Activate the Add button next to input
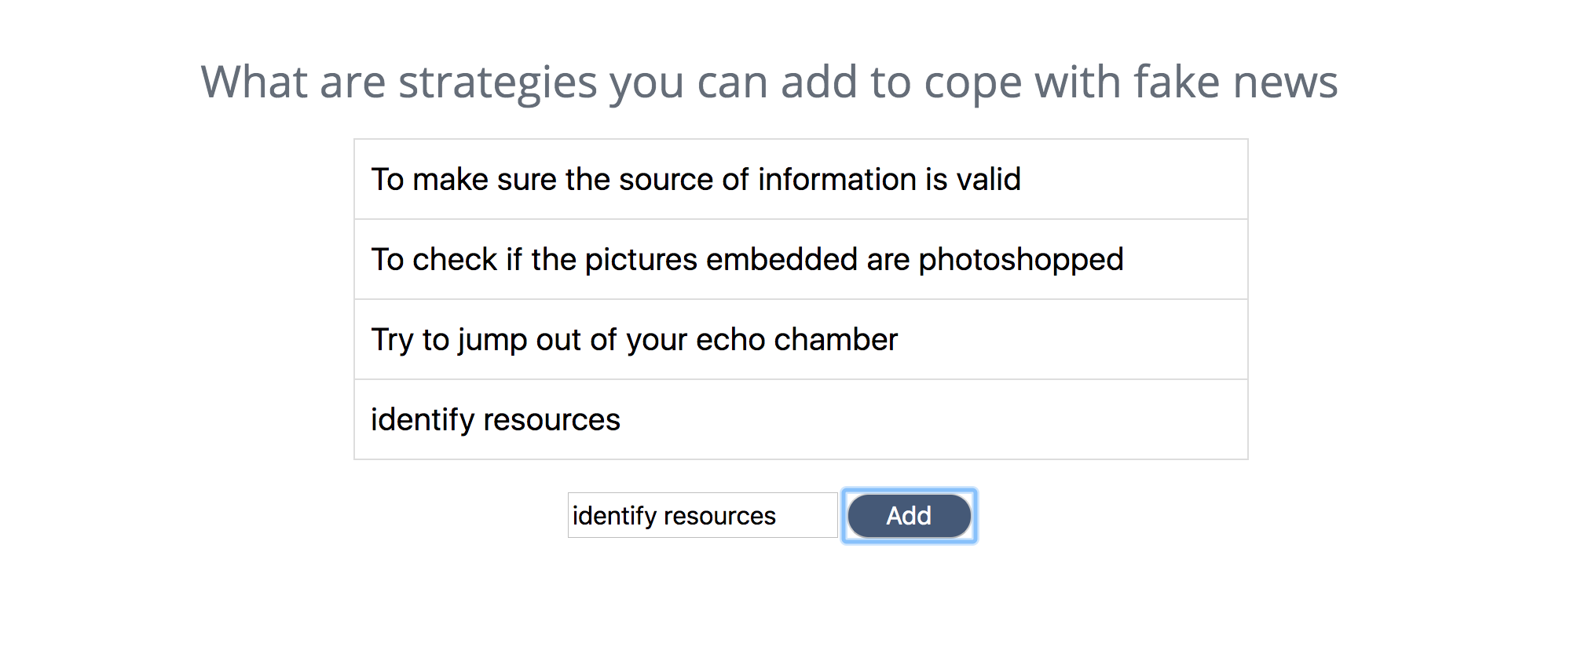This screenshot has height=658, width=1574. 909,516
